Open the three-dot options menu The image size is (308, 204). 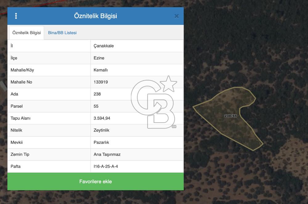[x=16, y=16]
